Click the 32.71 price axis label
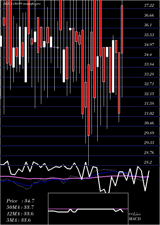This screenshot has height=225, width=160. point(149,84)
